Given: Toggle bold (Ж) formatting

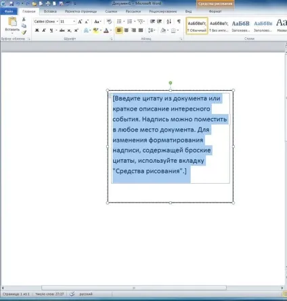Looking at the screenshot, I should click(37, 31).
